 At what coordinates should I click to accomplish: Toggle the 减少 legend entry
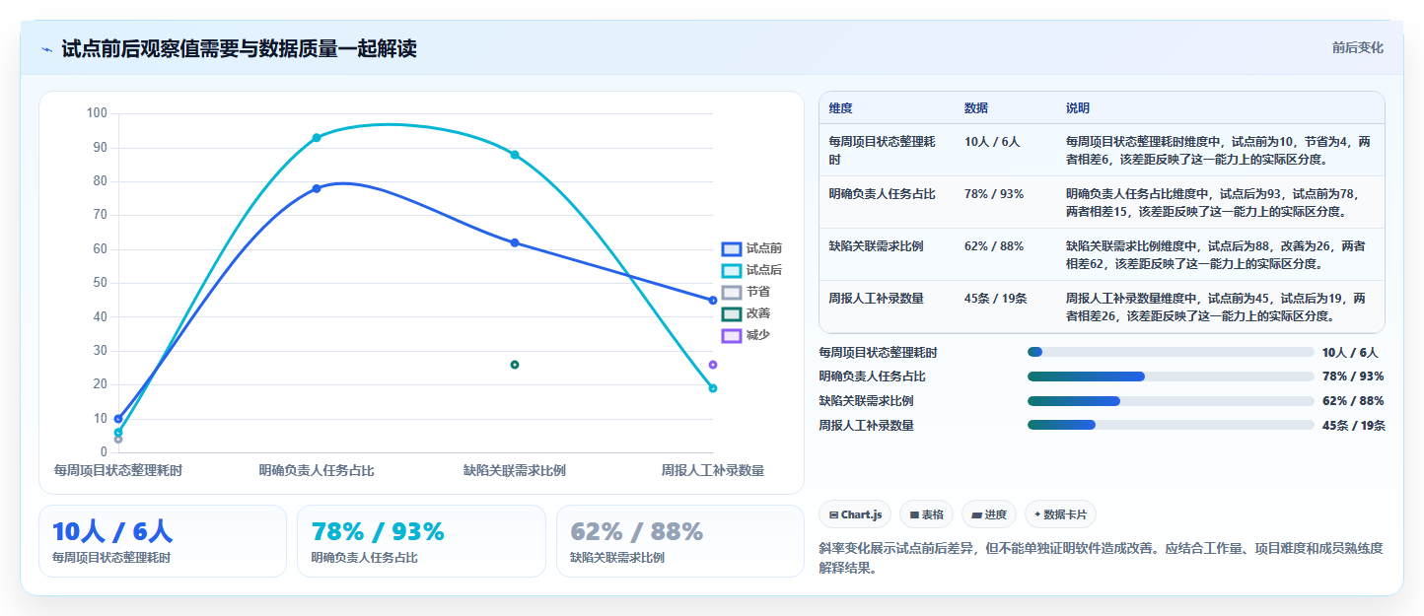(746, 335)
